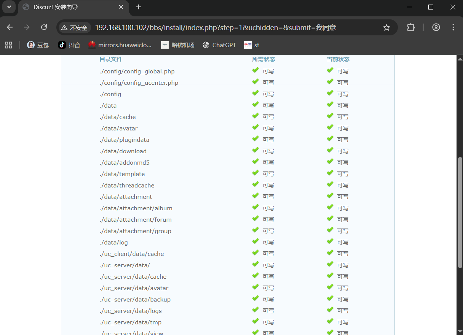463x335 pixels.
Task: Click current-status checkmark for config_global.php
Action: tap(330, 70)
